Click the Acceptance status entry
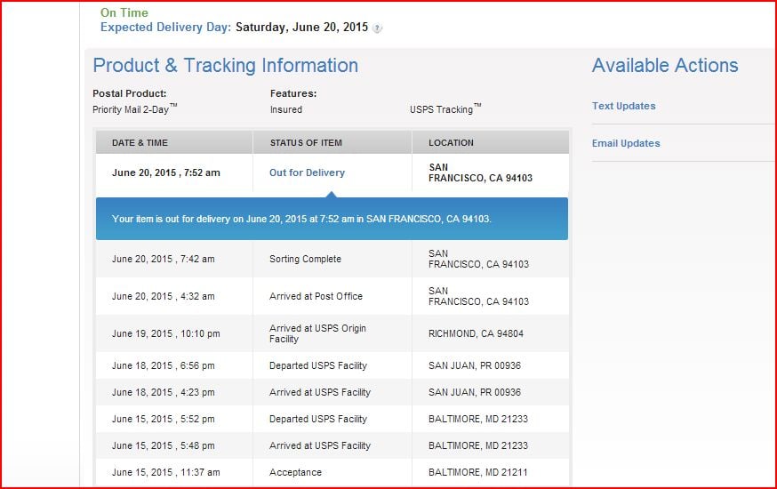 pyautogui.click(x=295, y=472)
